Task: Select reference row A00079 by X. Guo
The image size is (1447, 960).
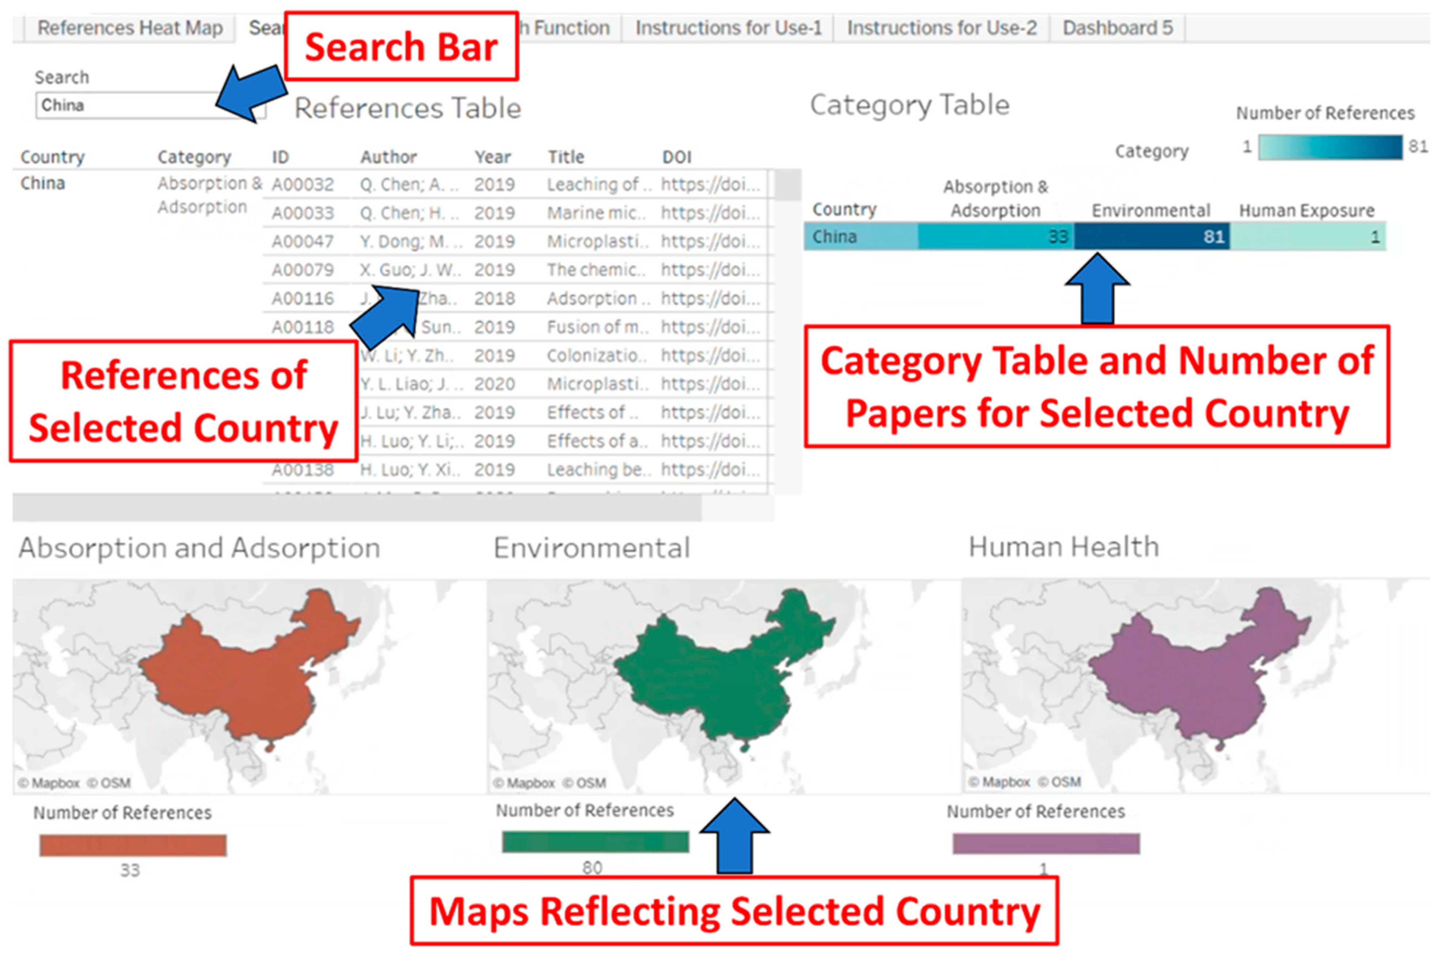Action: (x=303, y=270)
